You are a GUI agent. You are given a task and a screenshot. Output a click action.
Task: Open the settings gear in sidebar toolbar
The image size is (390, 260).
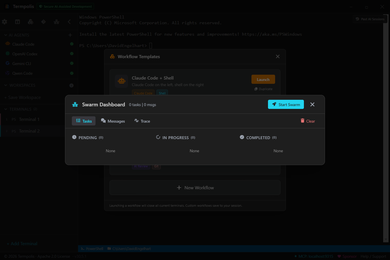coord(5,22)
